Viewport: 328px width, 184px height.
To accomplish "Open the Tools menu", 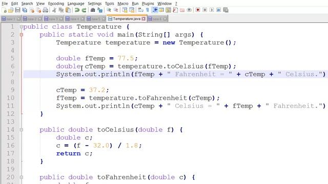I will [x=109, y=4].
